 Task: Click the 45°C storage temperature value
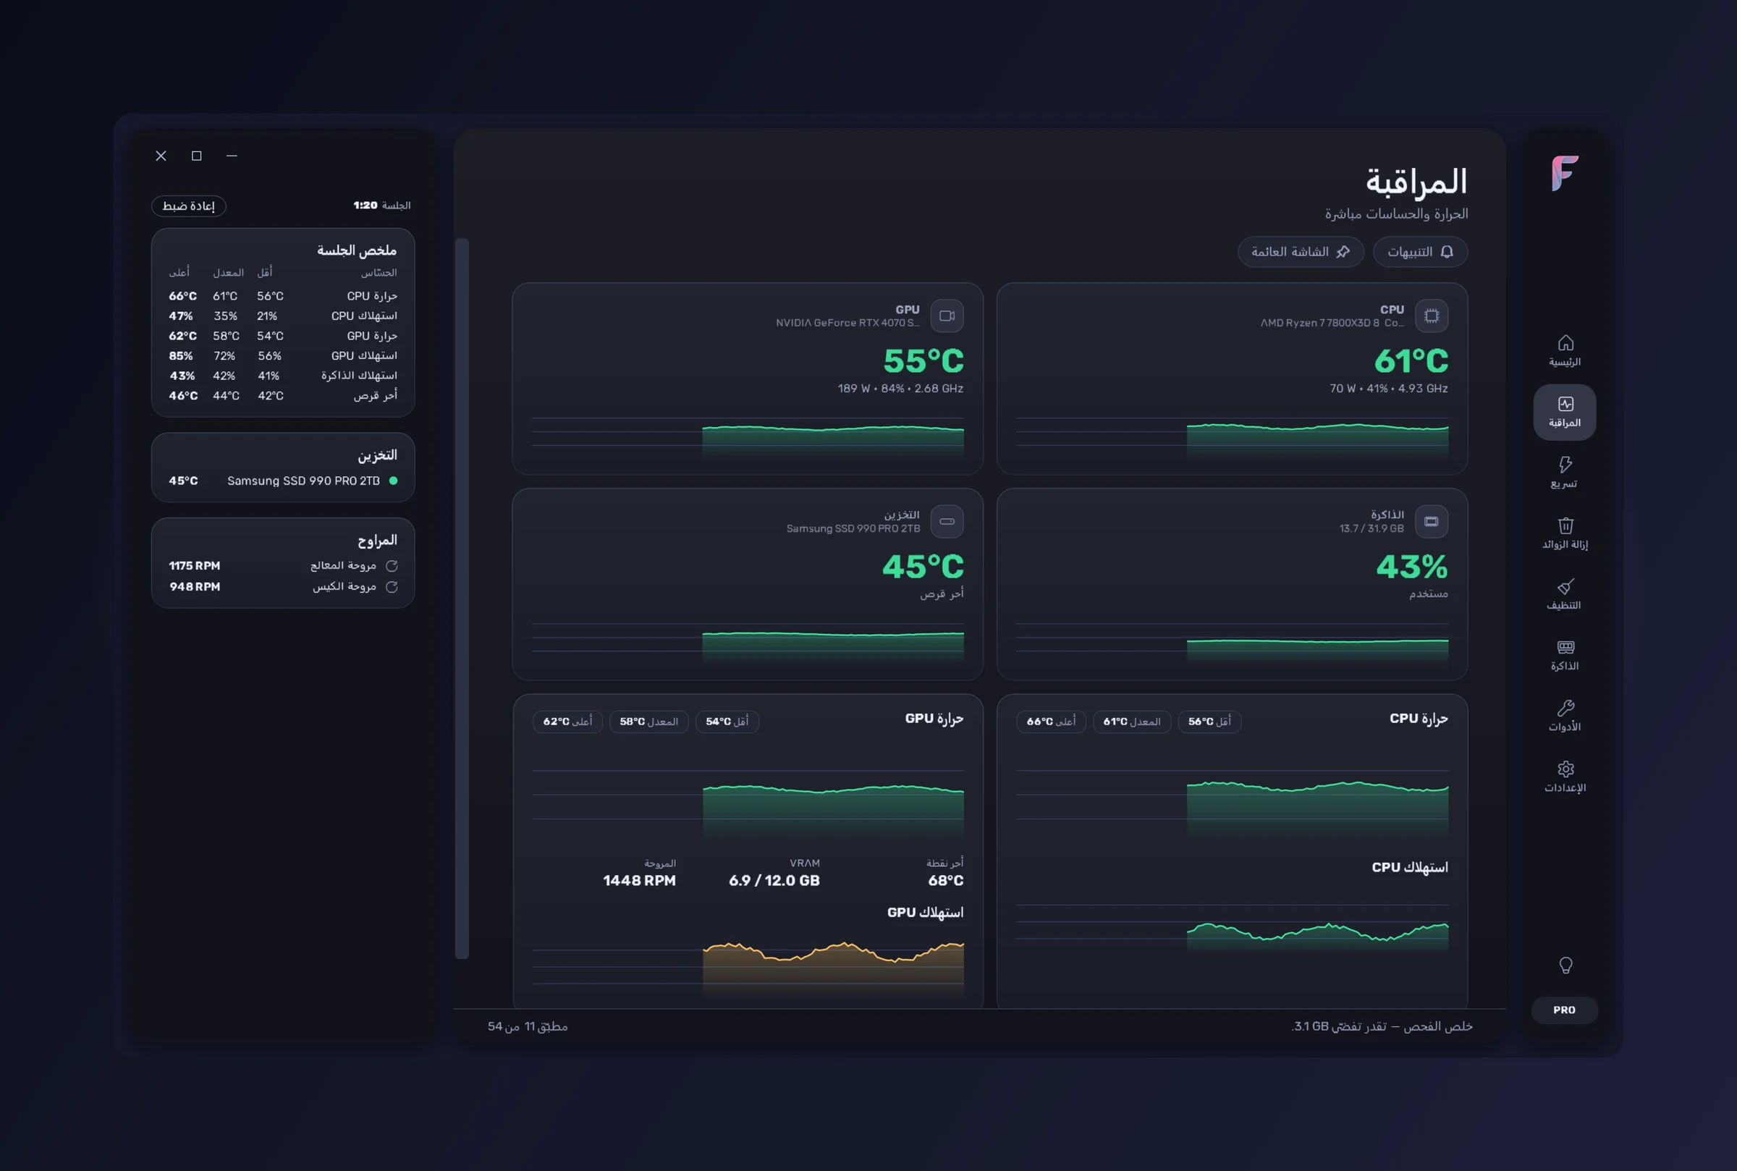coord(922,567)
